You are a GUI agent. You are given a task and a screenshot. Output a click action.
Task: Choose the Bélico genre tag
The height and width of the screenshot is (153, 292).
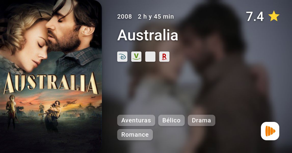(171, 120)
